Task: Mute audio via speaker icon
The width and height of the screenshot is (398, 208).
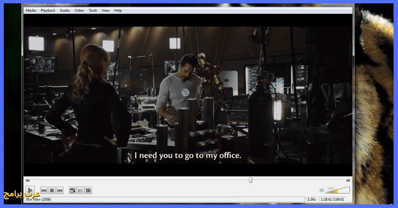Action: tap(321, 190)
